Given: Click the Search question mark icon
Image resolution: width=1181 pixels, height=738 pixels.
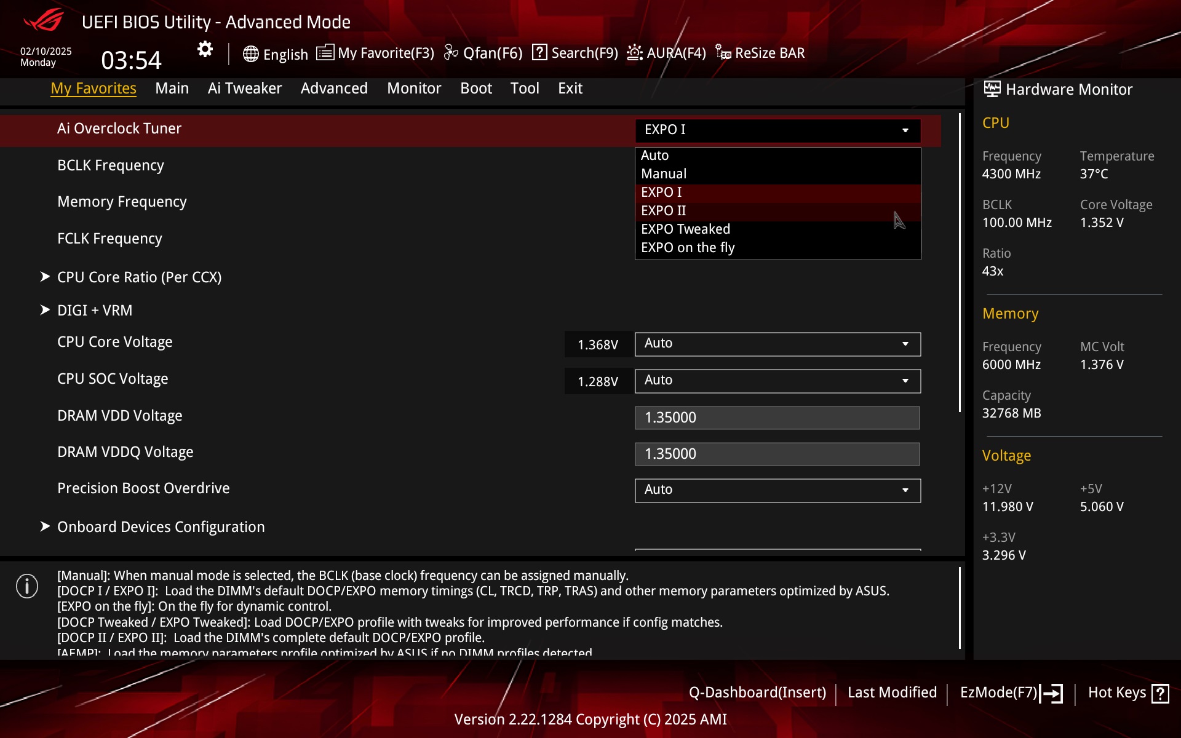Looking at the screenshot, I should pos(539,53).
